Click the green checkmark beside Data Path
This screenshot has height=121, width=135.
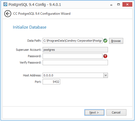[105, 41]
